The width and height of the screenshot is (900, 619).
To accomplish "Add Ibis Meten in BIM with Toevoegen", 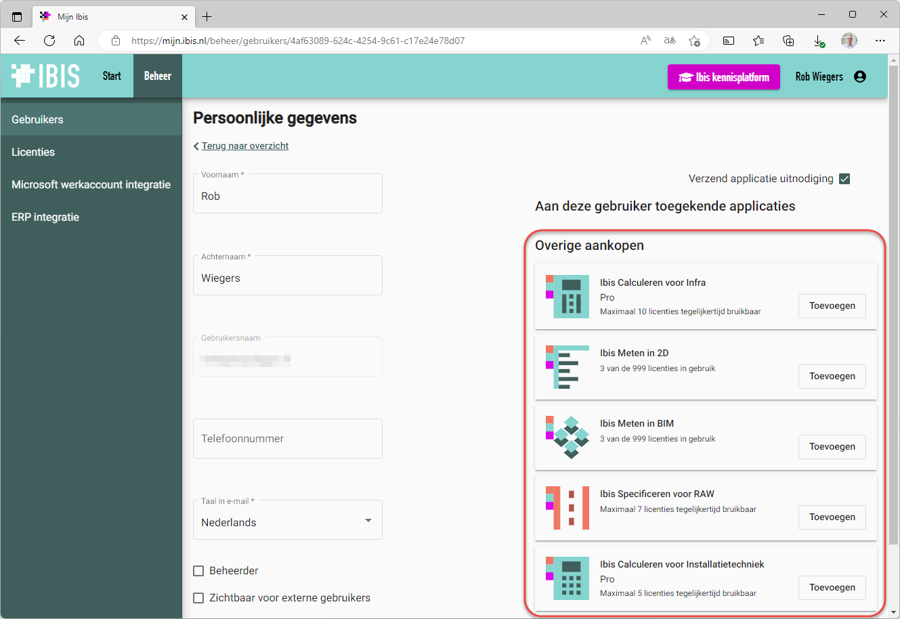I will pyautogui.click(x=832, y=446).
